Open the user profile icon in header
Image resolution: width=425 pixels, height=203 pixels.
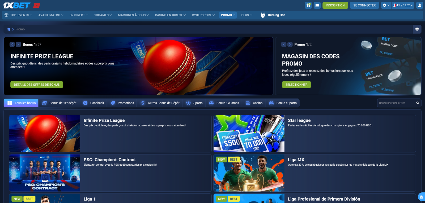(419, 5)
